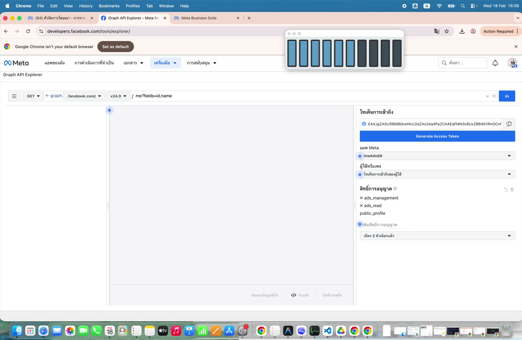Open การดำเนินการที่จำเป็น link in header
This screenshot has height=340, width=522.
coord(94,63)
